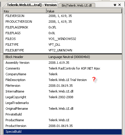
Task: Select the FILEOS row key
Action: (11, 39)
